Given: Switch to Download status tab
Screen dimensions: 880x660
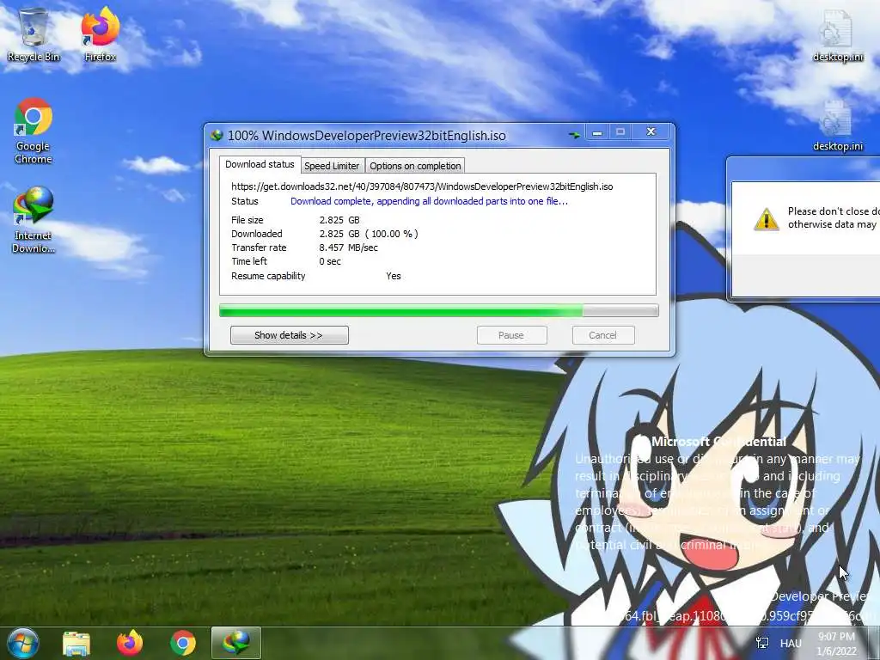Looking at the screenshot, I should 260,164.
